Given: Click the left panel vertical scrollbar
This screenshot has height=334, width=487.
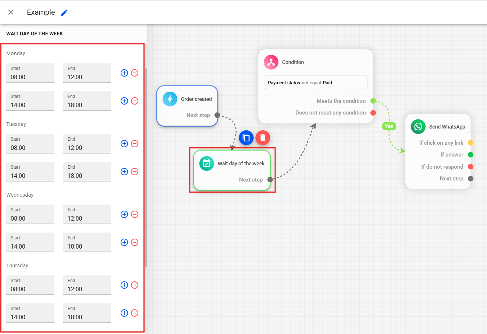Looking at the screenshot, I should point(146,166).
